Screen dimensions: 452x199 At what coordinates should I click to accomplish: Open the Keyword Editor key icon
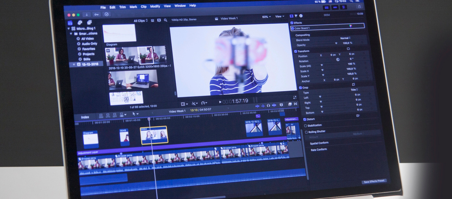(x=96, y=14)
